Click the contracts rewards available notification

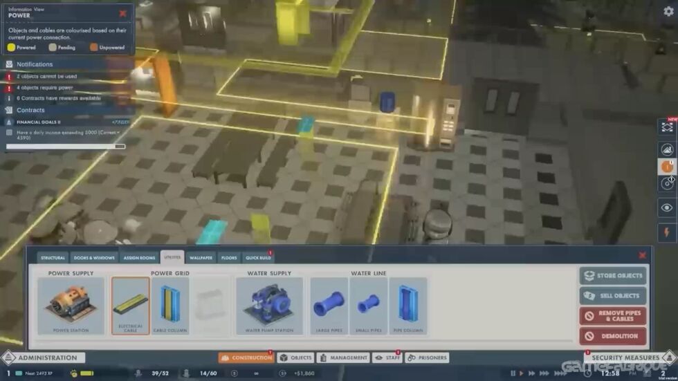point(58,98)
